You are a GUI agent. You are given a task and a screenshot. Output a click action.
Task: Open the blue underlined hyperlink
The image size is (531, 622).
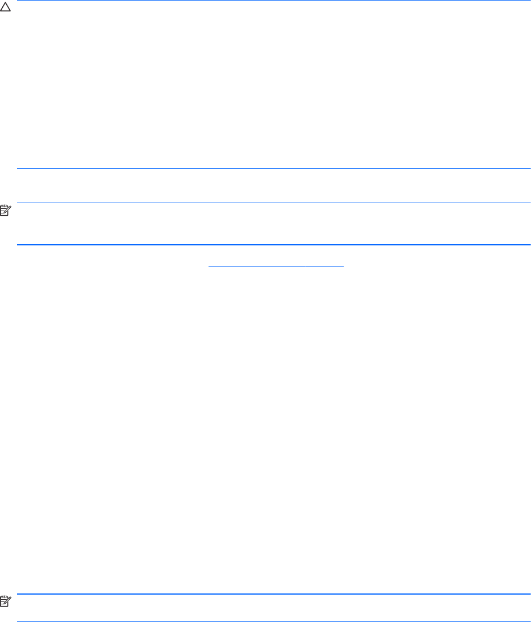[276, 265]
